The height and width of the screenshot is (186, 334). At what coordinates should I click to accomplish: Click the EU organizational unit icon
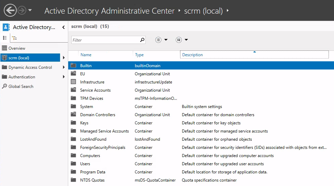[73, 74]
